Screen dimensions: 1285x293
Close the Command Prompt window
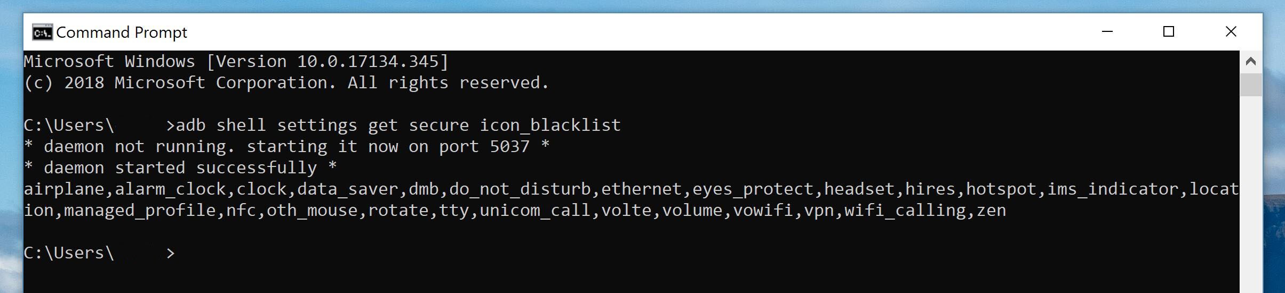click(1231, 32)
